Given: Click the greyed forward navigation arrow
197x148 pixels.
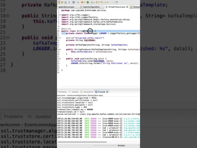Looking at the screenshot, I should (111, 2).
